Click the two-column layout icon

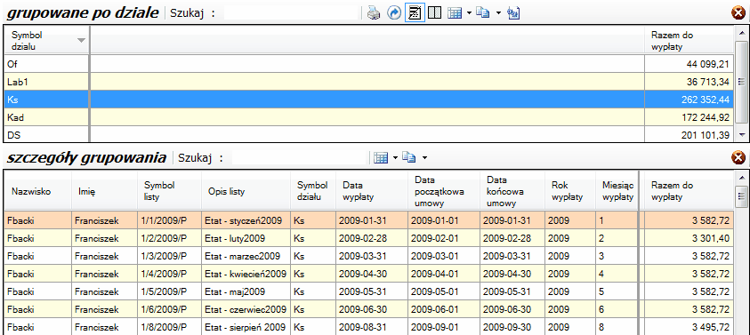tap(434, 13)
